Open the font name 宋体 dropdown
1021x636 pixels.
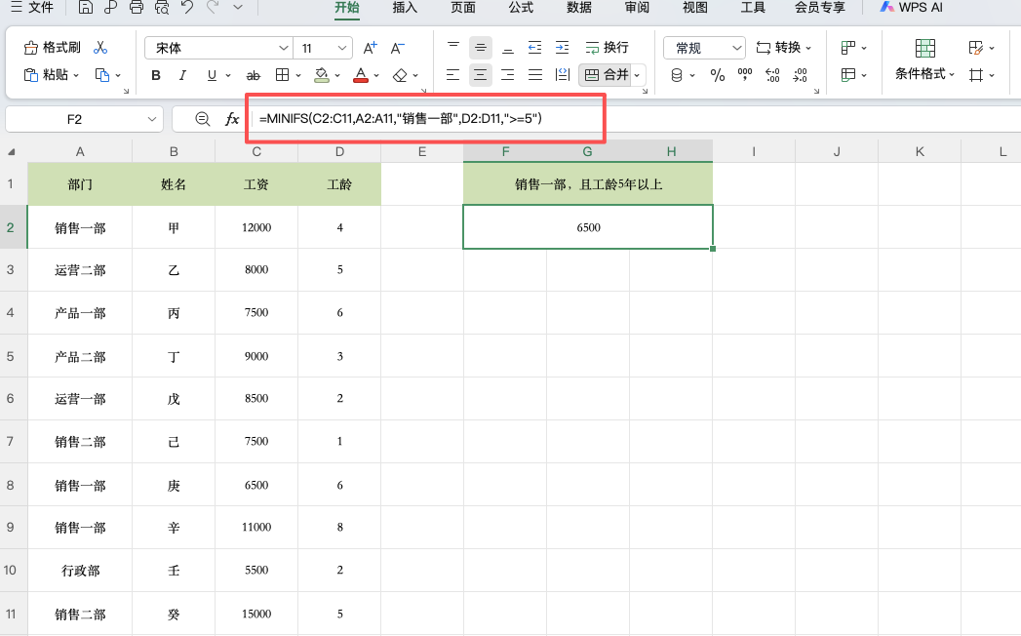click(283, 48)
